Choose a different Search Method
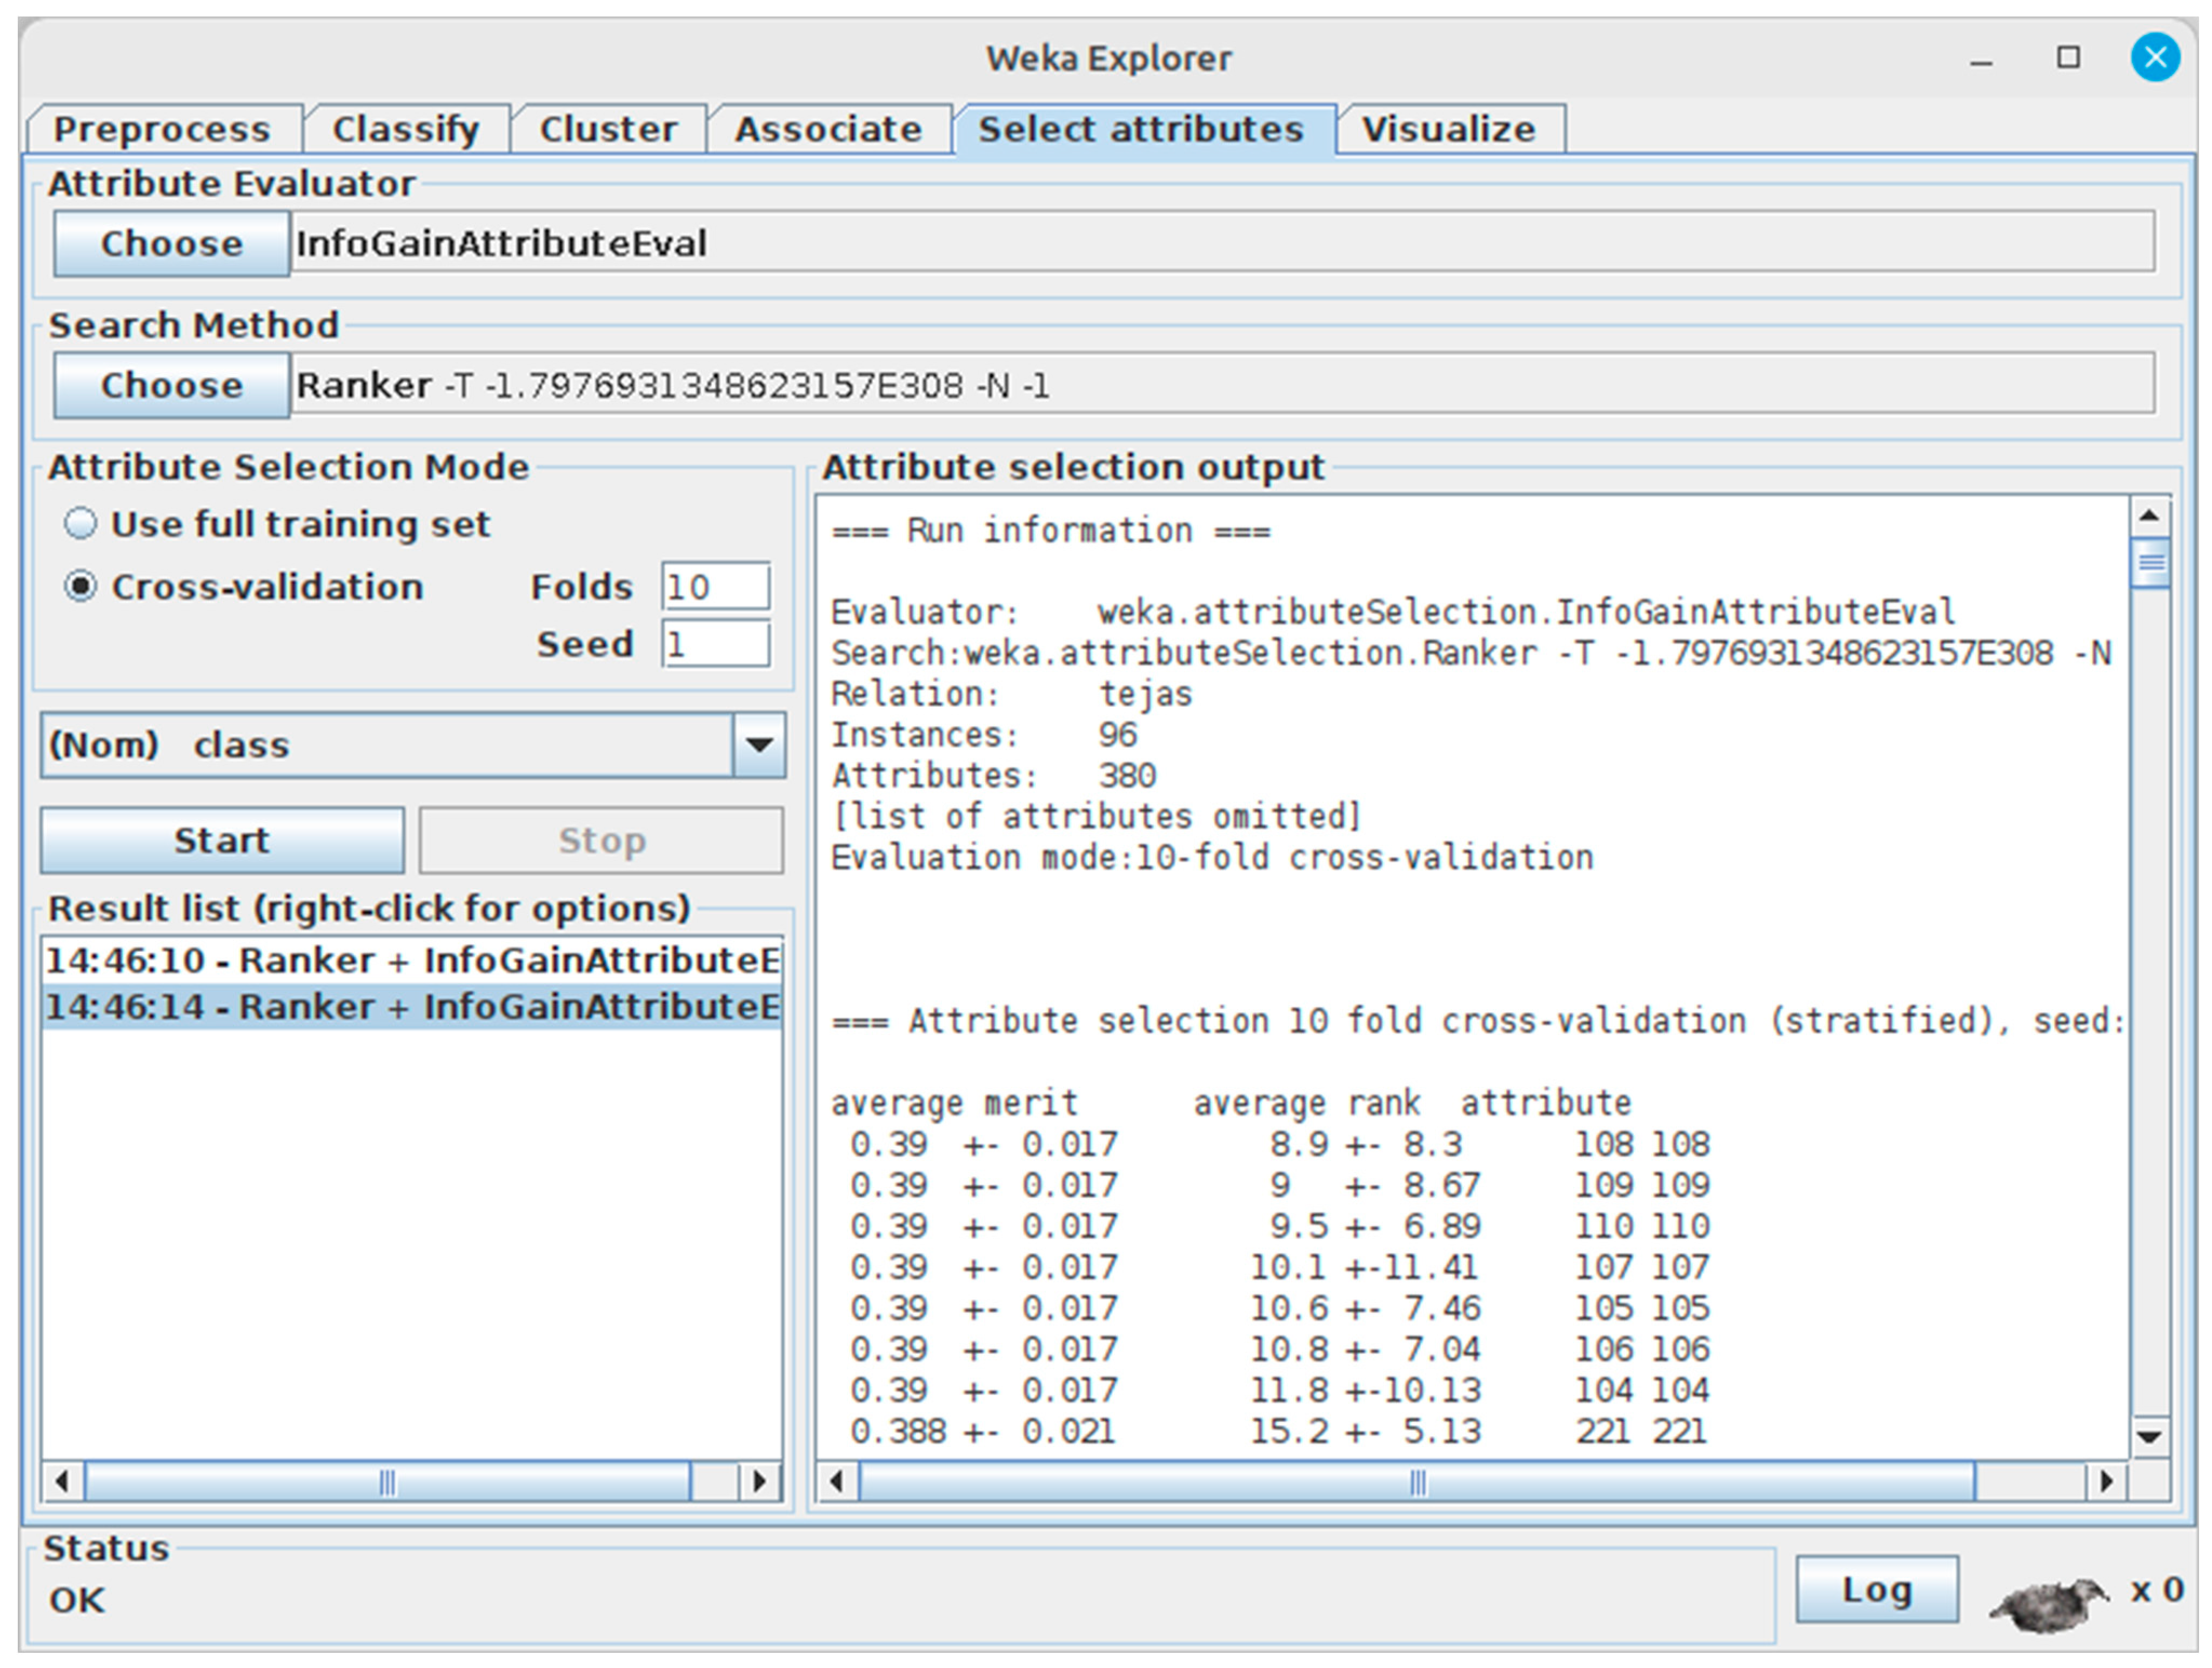2212x1668 pixels. click(172, 385)
